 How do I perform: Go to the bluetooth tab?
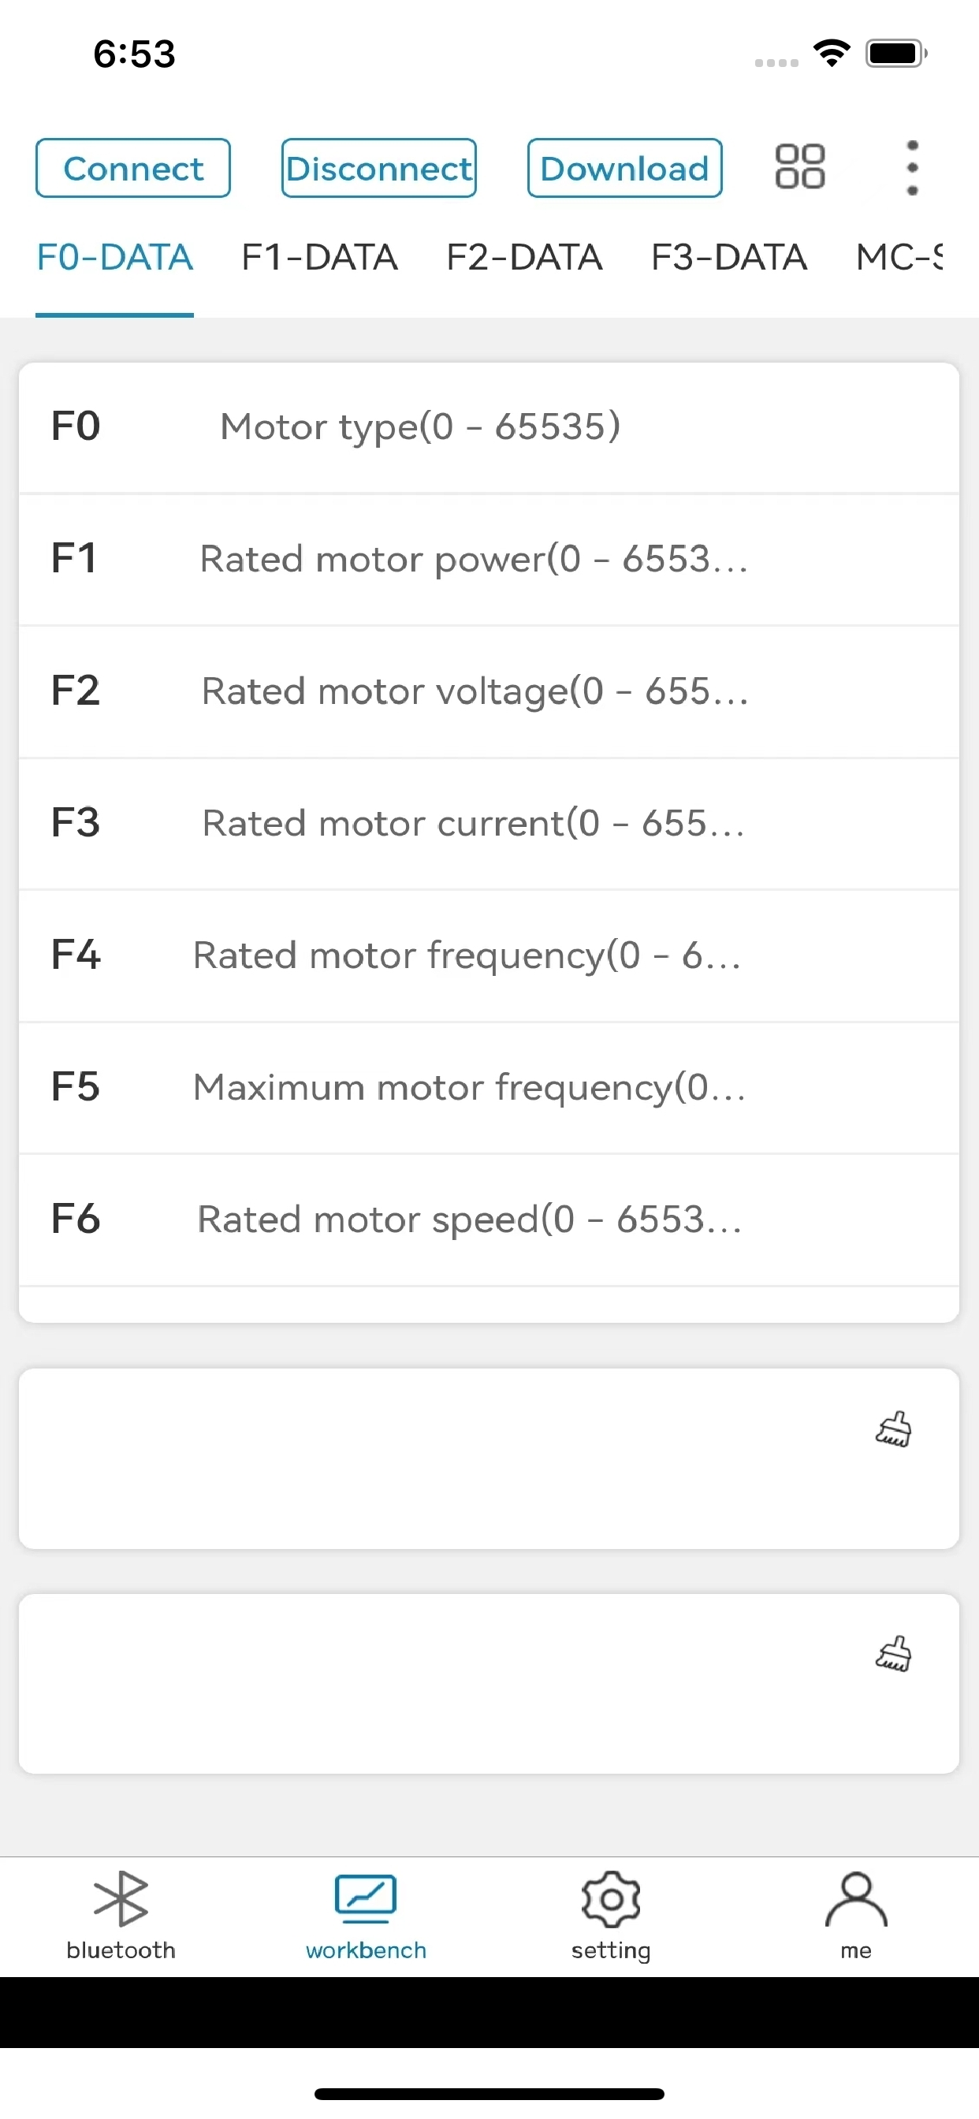[121, 1916]
